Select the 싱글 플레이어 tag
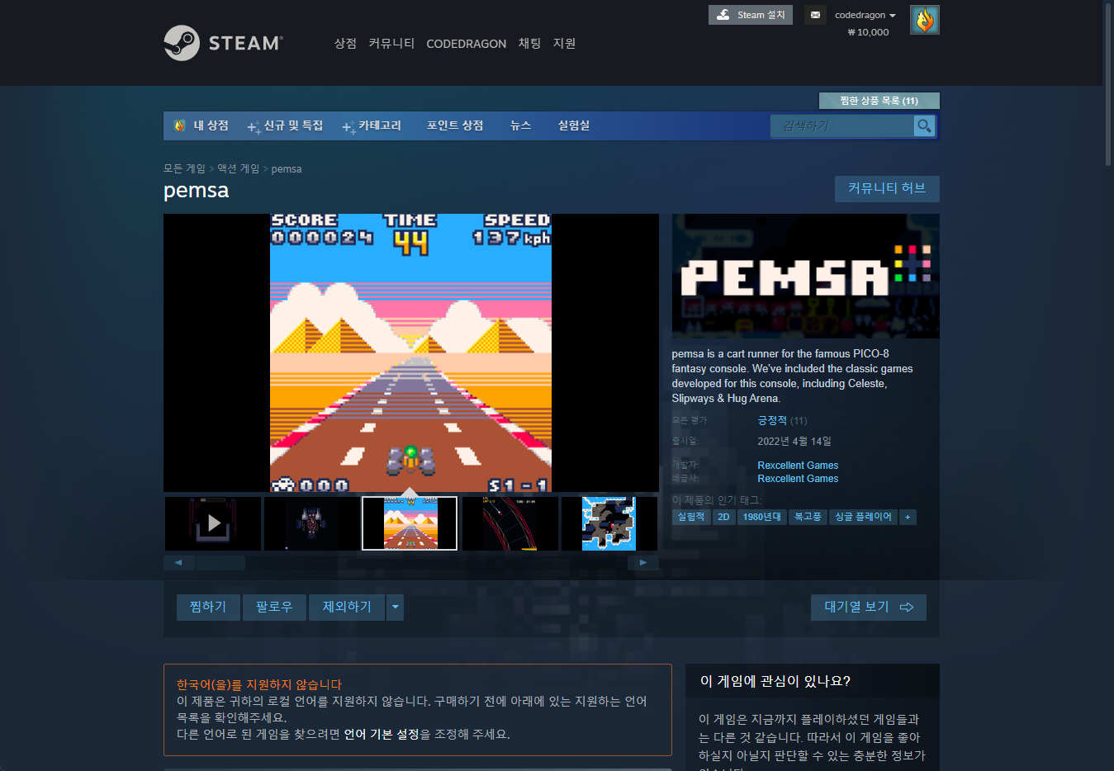This screenshot has width=1114, height=771. tap(863, 517)
